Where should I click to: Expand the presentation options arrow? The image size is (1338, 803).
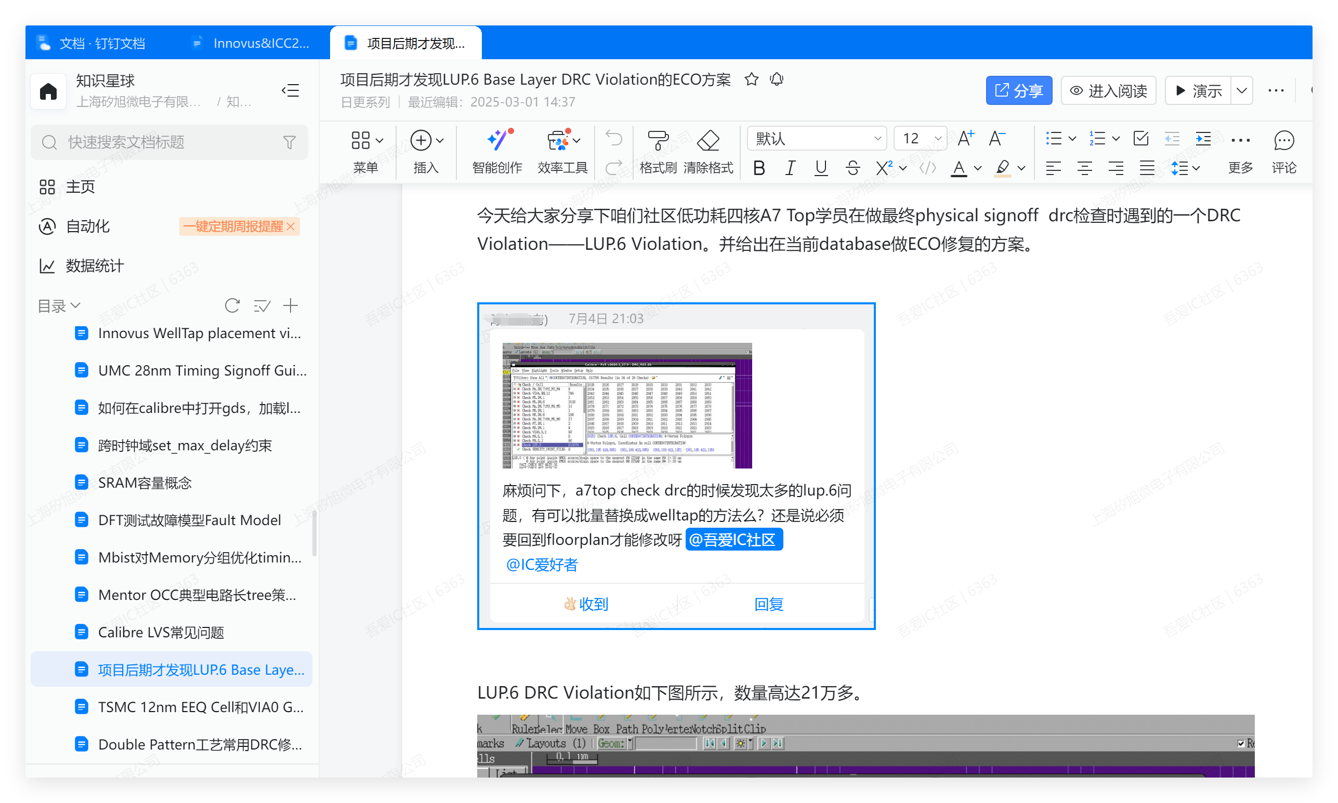coord(1242,91)
